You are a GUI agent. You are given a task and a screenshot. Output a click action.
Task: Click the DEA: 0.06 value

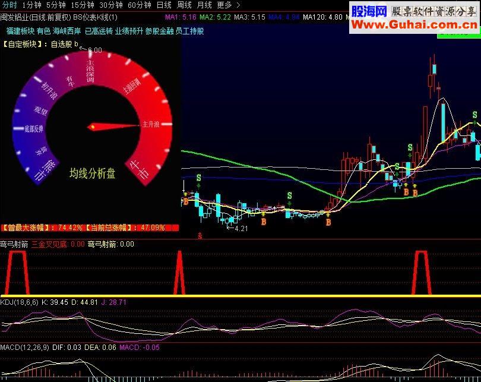(100, 348)
